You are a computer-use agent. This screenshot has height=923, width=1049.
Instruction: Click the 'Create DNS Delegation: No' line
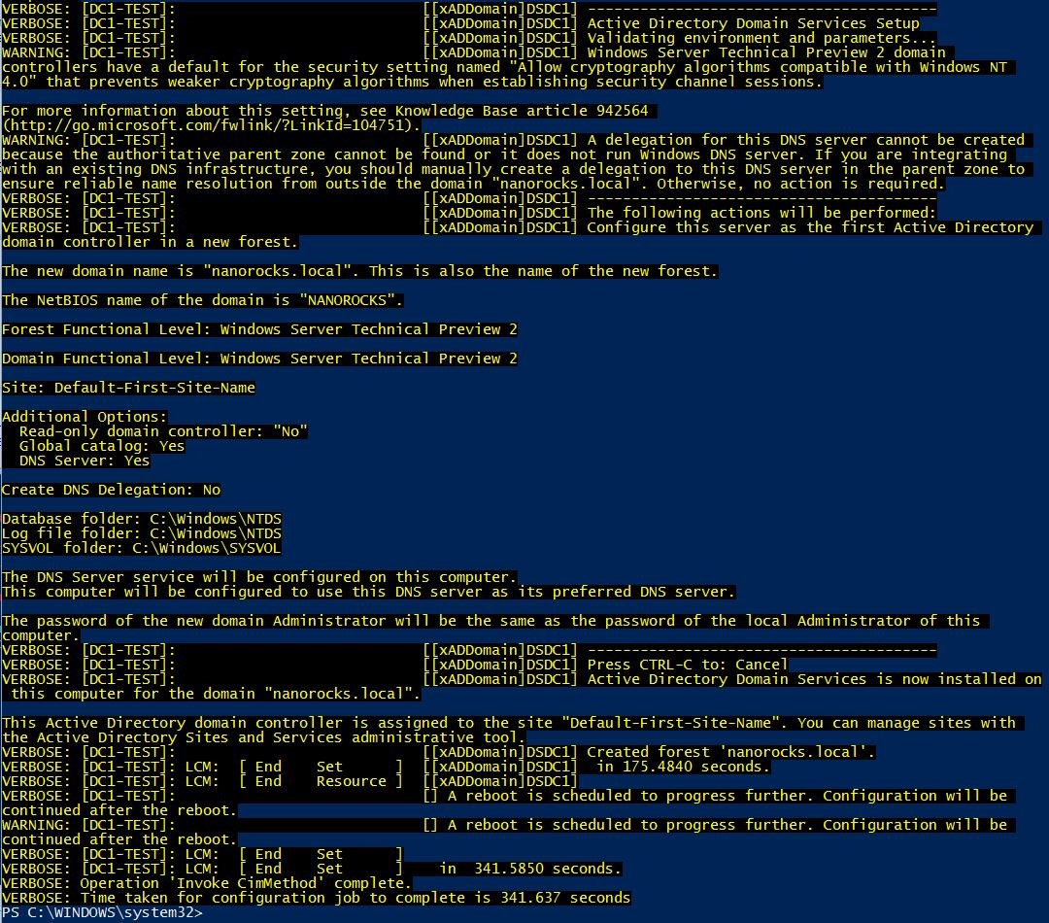[111, 490]
